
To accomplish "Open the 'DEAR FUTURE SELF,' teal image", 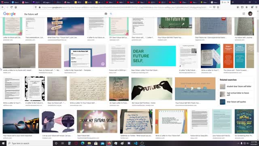I will 153,56.
